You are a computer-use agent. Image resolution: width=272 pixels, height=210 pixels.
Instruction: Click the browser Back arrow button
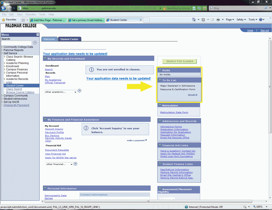(3, 8)
